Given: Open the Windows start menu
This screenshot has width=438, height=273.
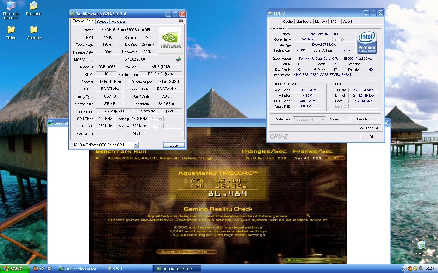Looking at the screenshot, I should (15, 268).
